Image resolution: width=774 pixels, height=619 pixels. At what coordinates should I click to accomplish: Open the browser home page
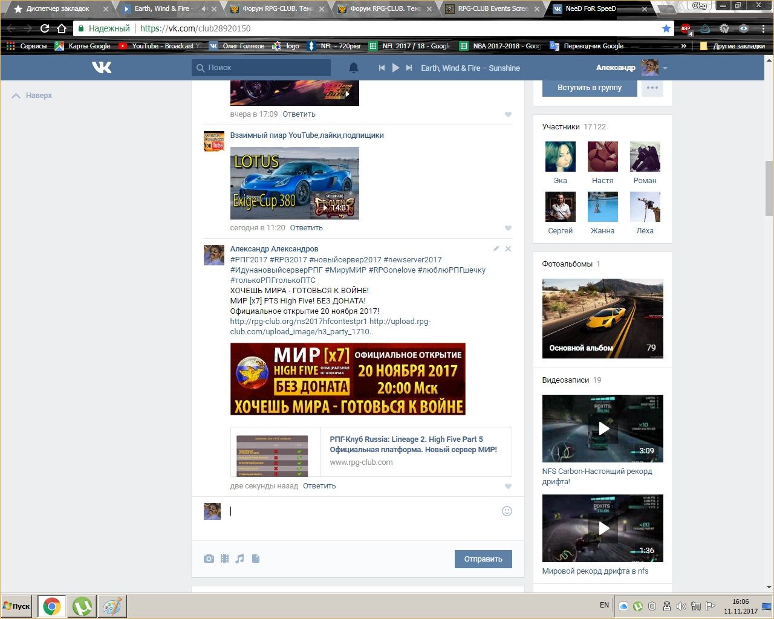[x=61, y=28]
